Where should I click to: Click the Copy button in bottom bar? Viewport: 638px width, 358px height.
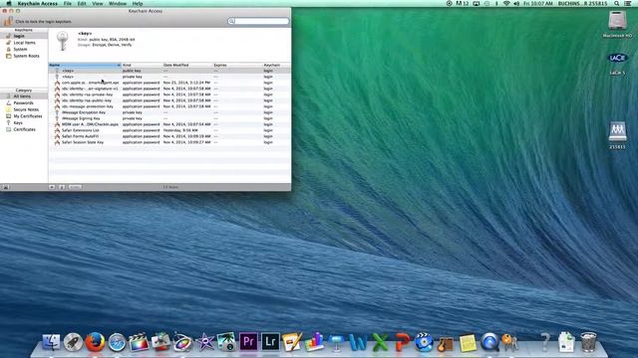click(75, 187)
